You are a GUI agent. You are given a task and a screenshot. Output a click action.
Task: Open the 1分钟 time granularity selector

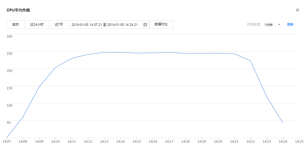(268, 25)
